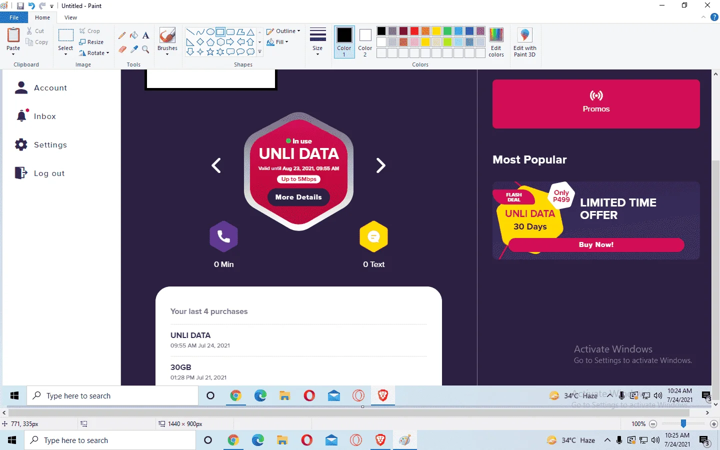
Task: Pick the red color swatch
Action: [414, 31]
